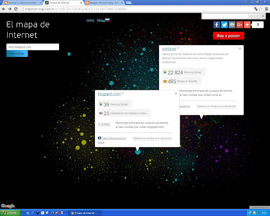270x216 pixels.
Task: Share page on Twitter
Action: coord(224,24)
